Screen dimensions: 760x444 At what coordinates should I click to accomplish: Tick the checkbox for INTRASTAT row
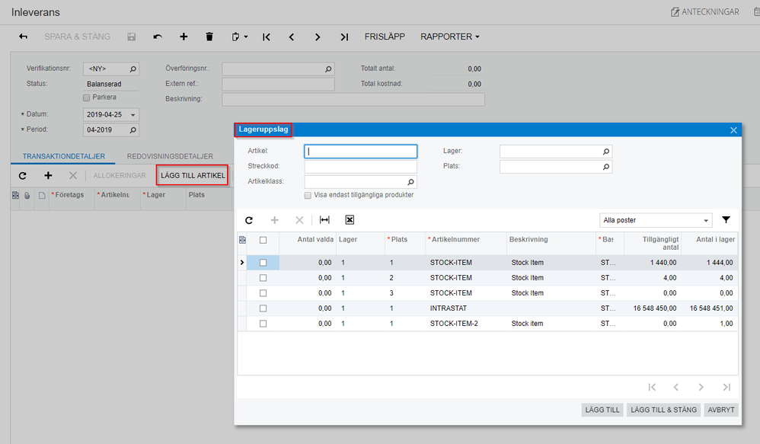[x=263, y=308]
